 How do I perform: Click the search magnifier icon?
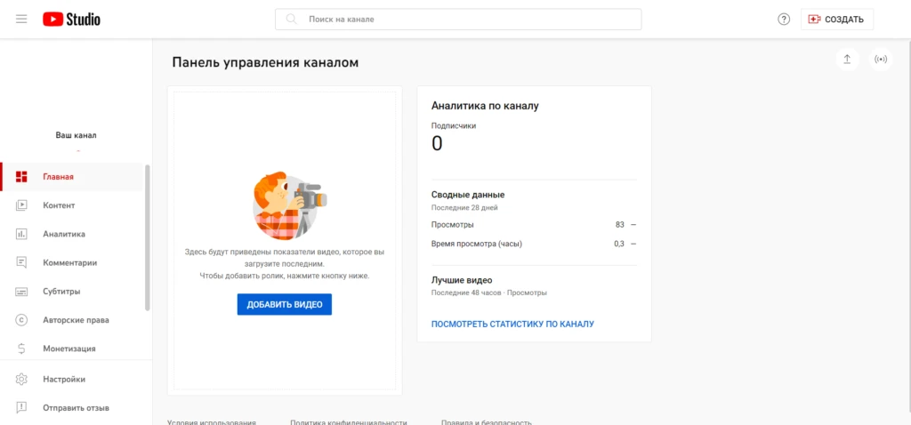tap(292, 20)
